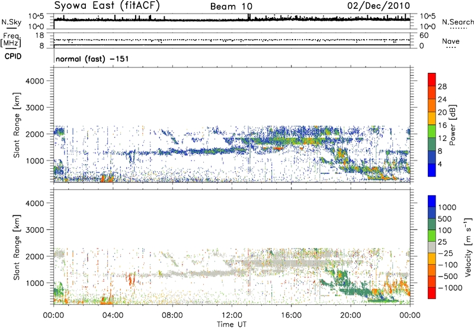Click the 'Velocity [m s-1]' colorbar label
The width and height of the screenshot is (474, 328).
point(468,247)
